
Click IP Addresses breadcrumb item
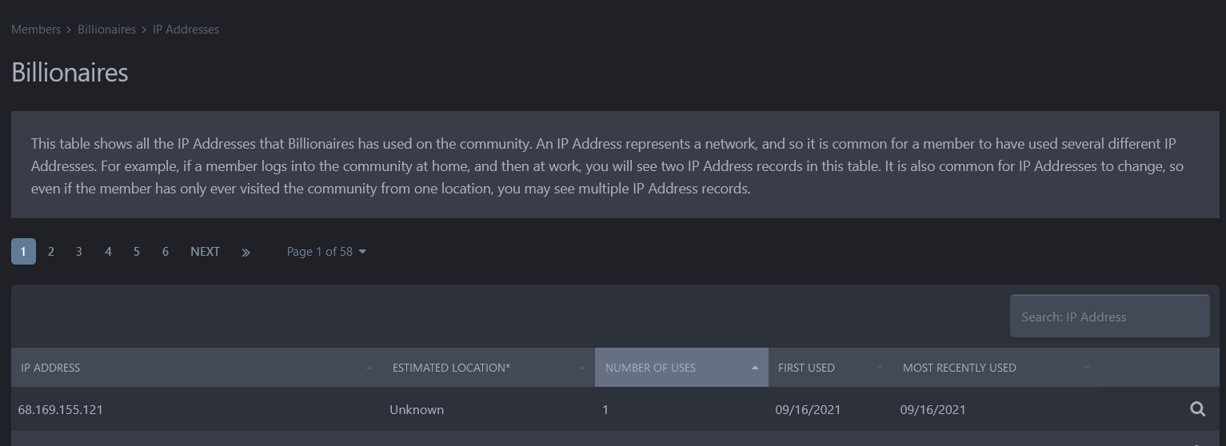(x=186, y=30)
